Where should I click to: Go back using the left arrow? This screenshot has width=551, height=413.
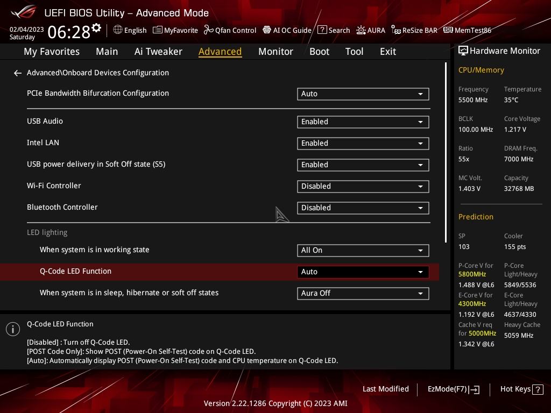point(18,73)
